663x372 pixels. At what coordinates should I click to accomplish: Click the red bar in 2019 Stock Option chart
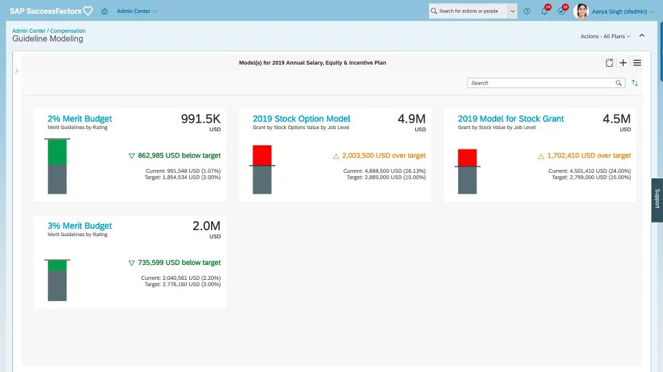pos(262,155)
